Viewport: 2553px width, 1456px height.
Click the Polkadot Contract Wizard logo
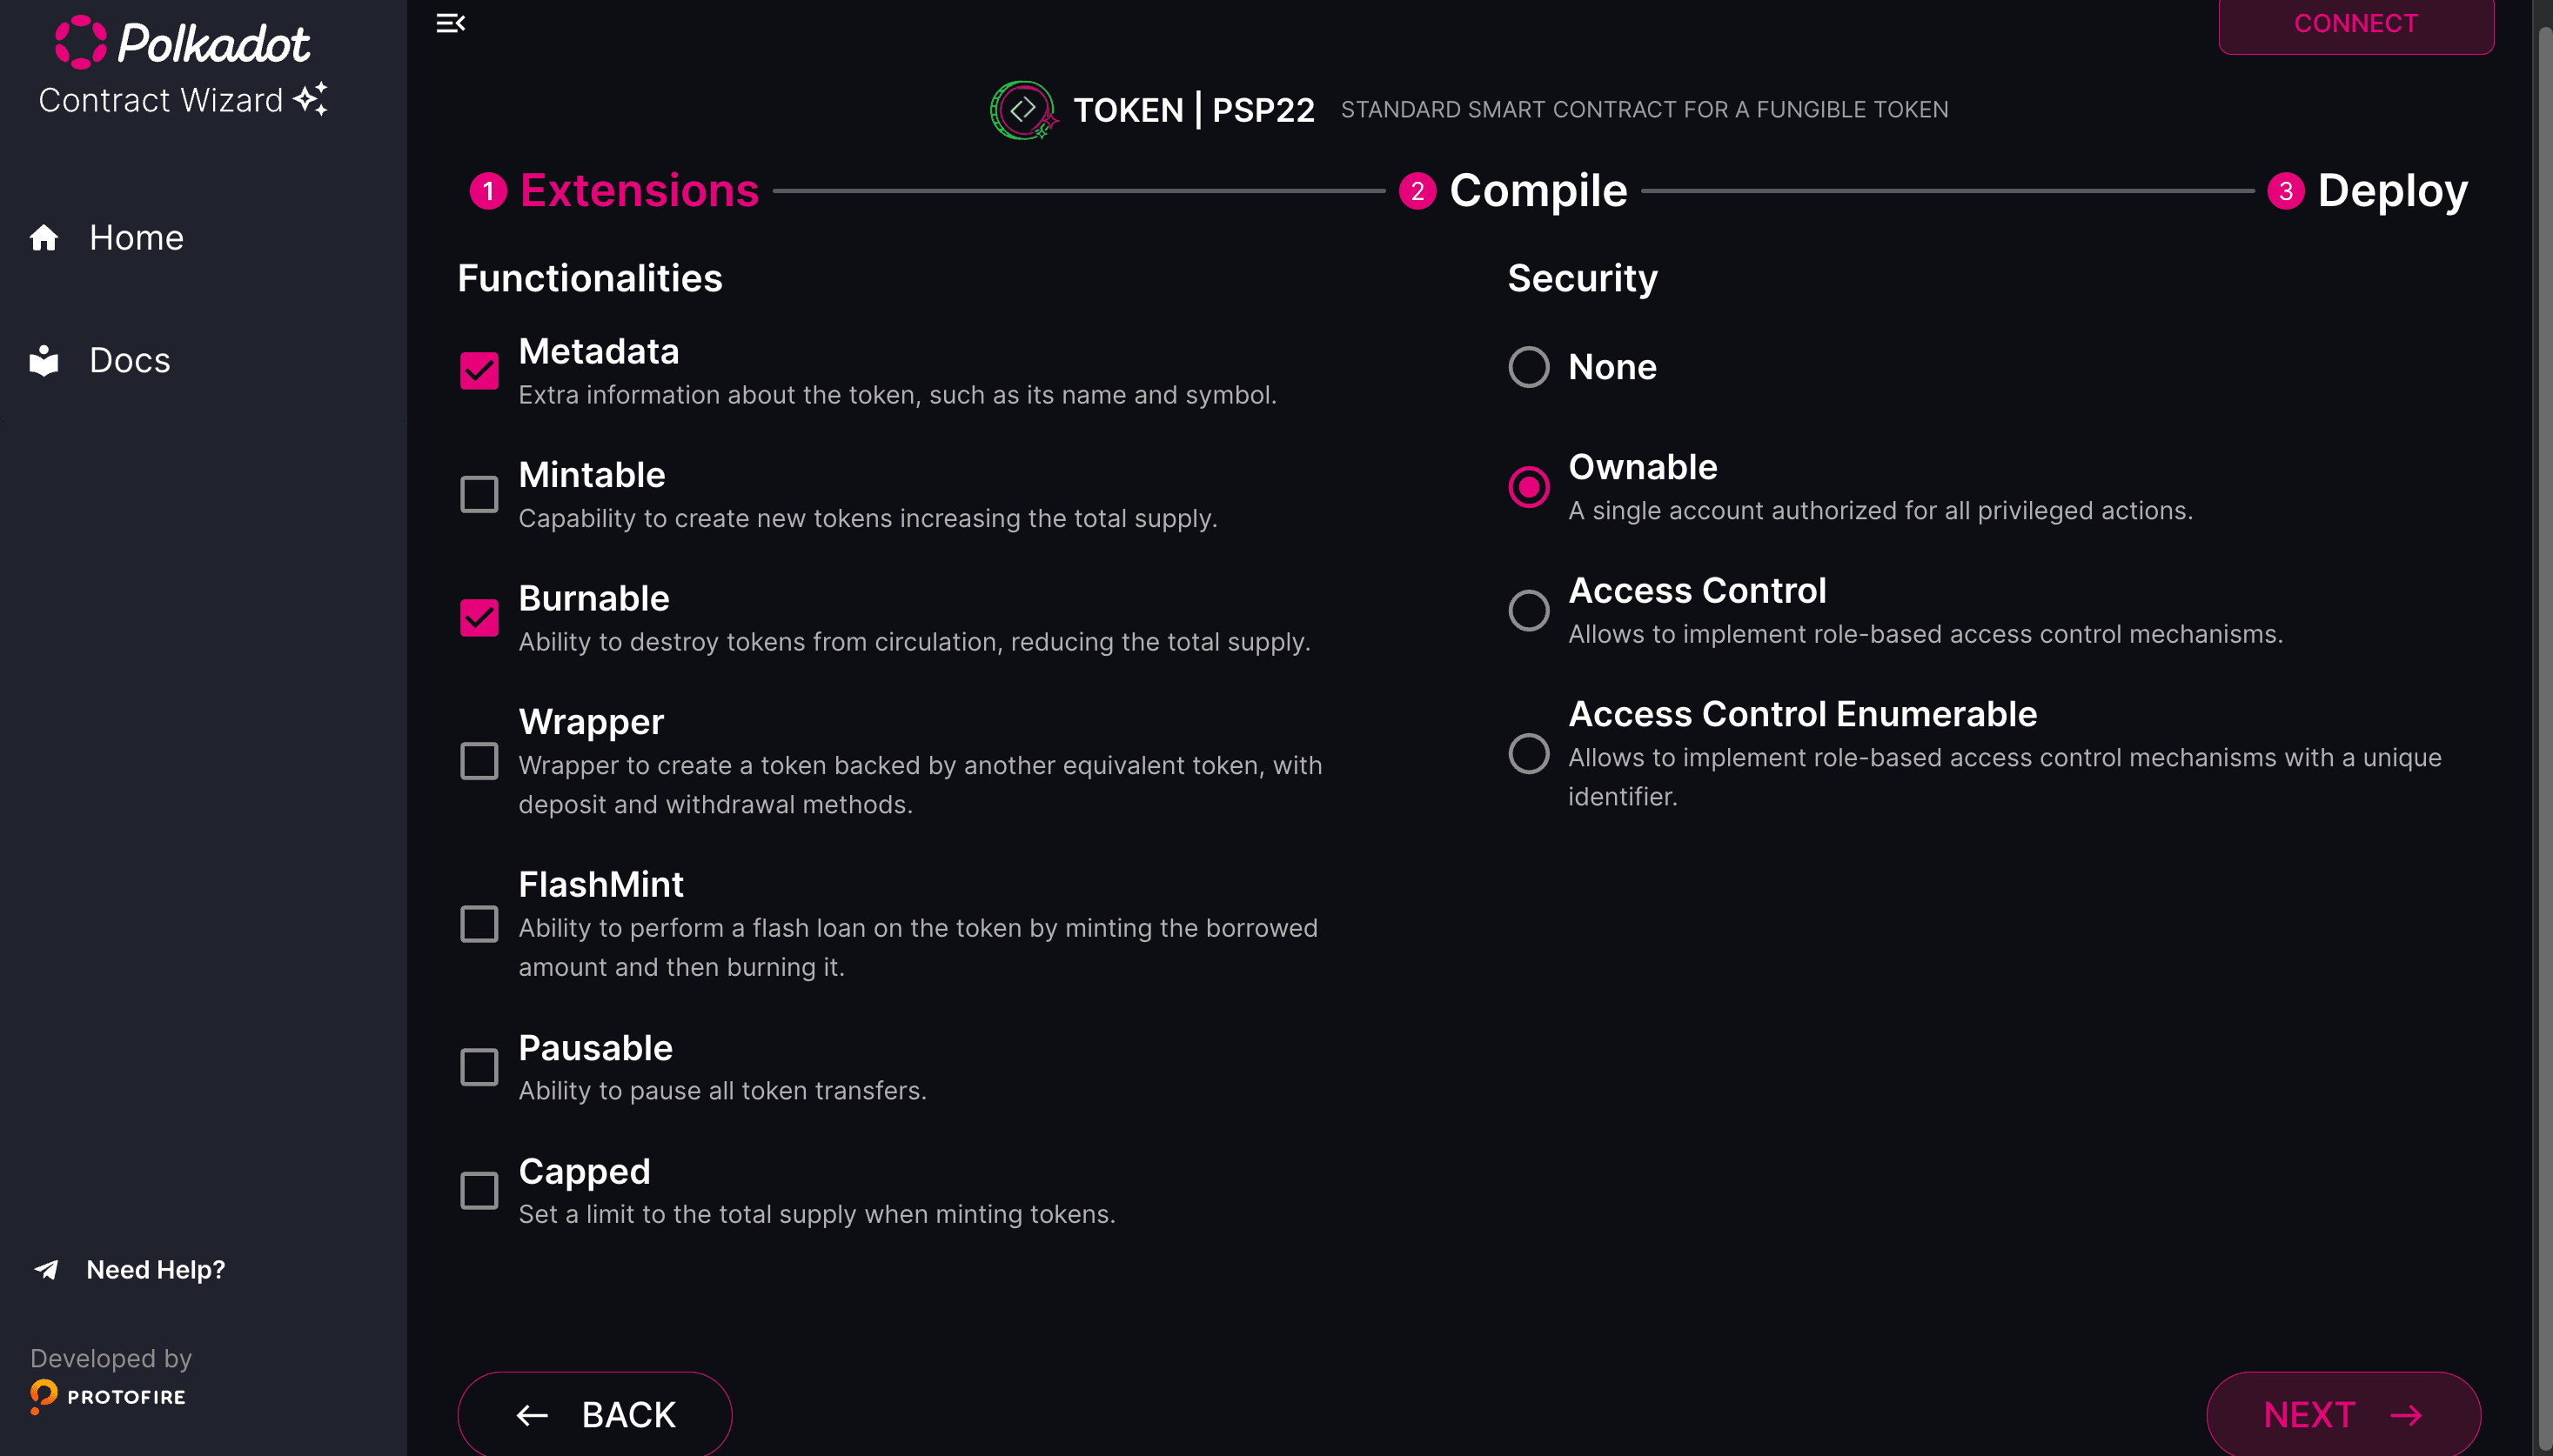click(184, 69)
